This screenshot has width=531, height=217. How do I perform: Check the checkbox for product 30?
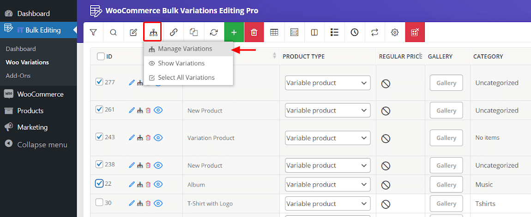(x=99, y=202)
